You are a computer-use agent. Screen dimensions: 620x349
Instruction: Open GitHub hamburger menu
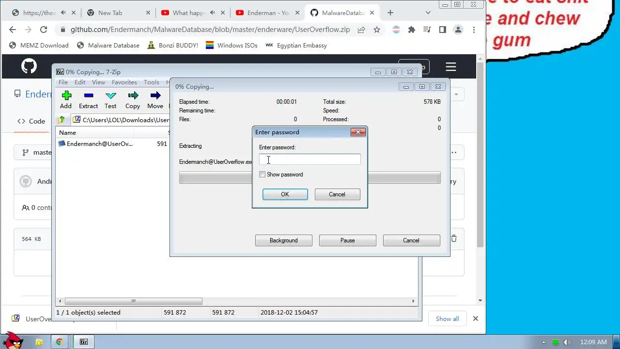[451, 67]
